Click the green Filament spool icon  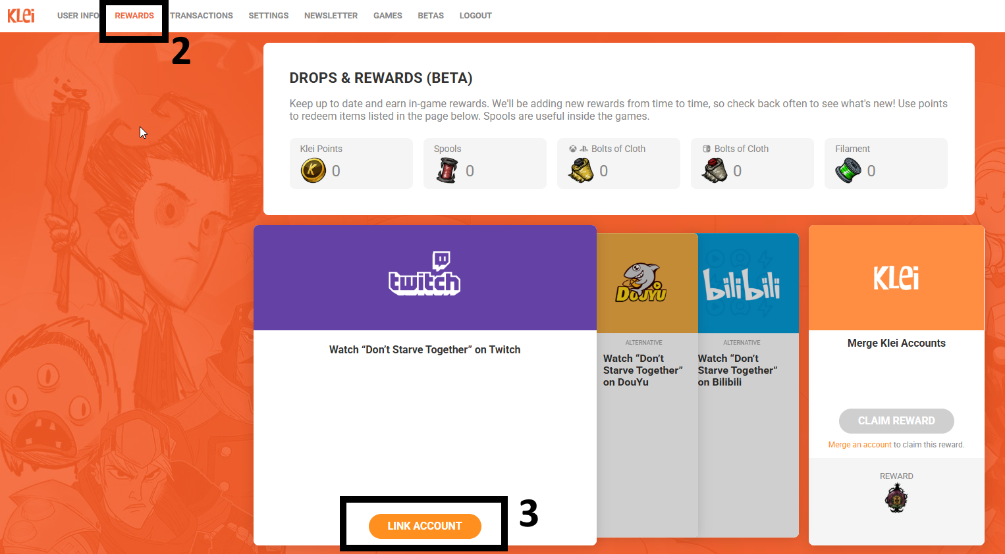click(x=848, y=171)
